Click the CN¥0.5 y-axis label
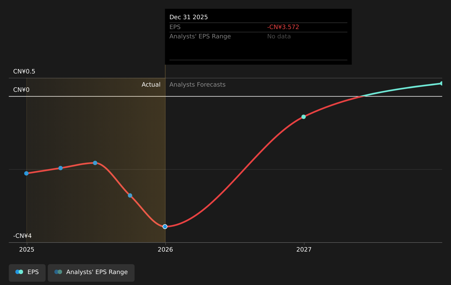 pyautogui.click(x=24, y=72)
